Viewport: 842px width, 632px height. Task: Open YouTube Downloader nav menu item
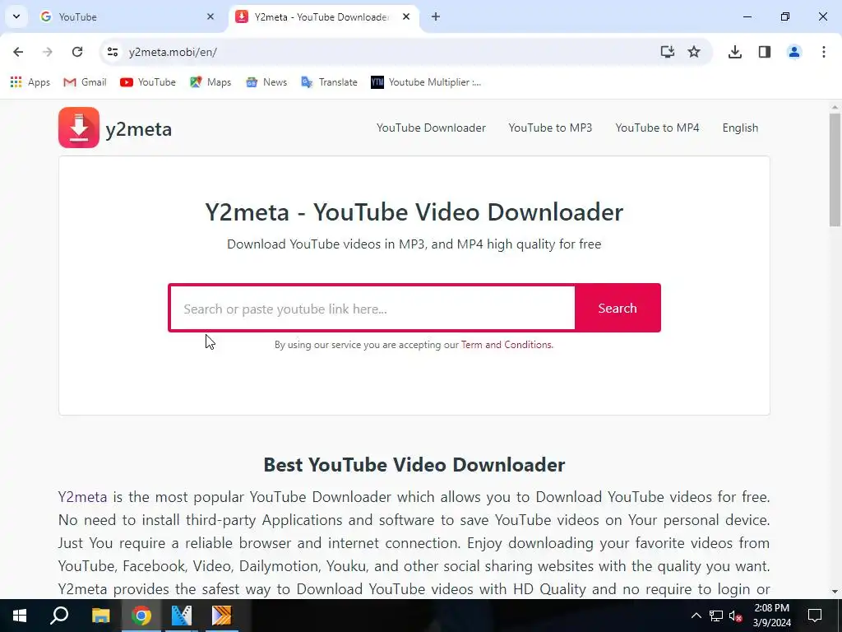point(431,128)
